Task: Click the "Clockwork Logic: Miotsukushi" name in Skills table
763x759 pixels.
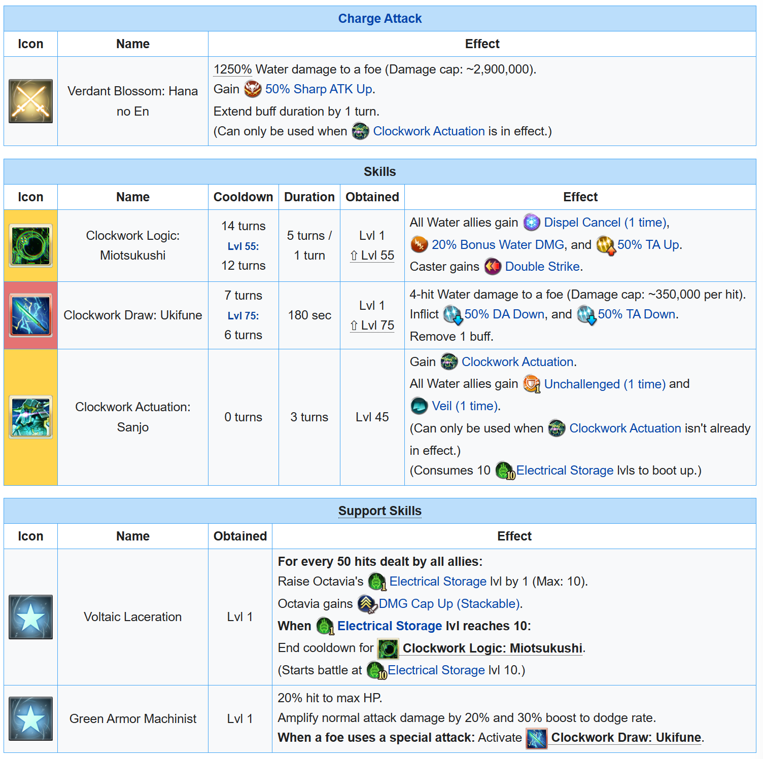Action: tap(133, 245)
